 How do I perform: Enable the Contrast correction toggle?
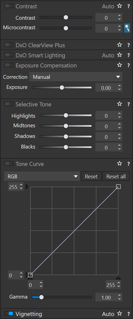click(9, 6)
